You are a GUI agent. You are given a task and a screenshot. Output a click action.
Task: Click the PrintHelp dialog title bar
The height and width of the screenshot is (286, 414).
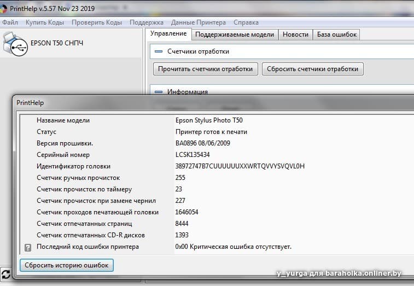[x=214, y=103]
